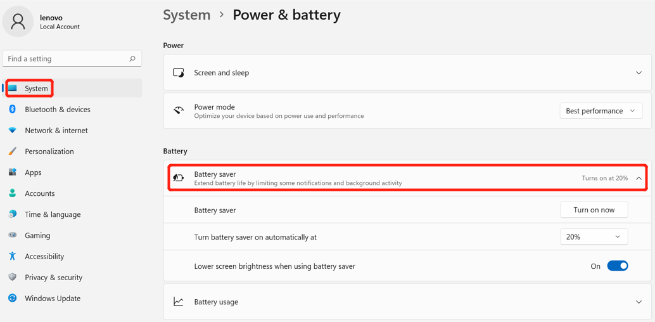This screenshot has width=655, height=322.
Task: Open Accounts person icon
Action: (13, 193)
